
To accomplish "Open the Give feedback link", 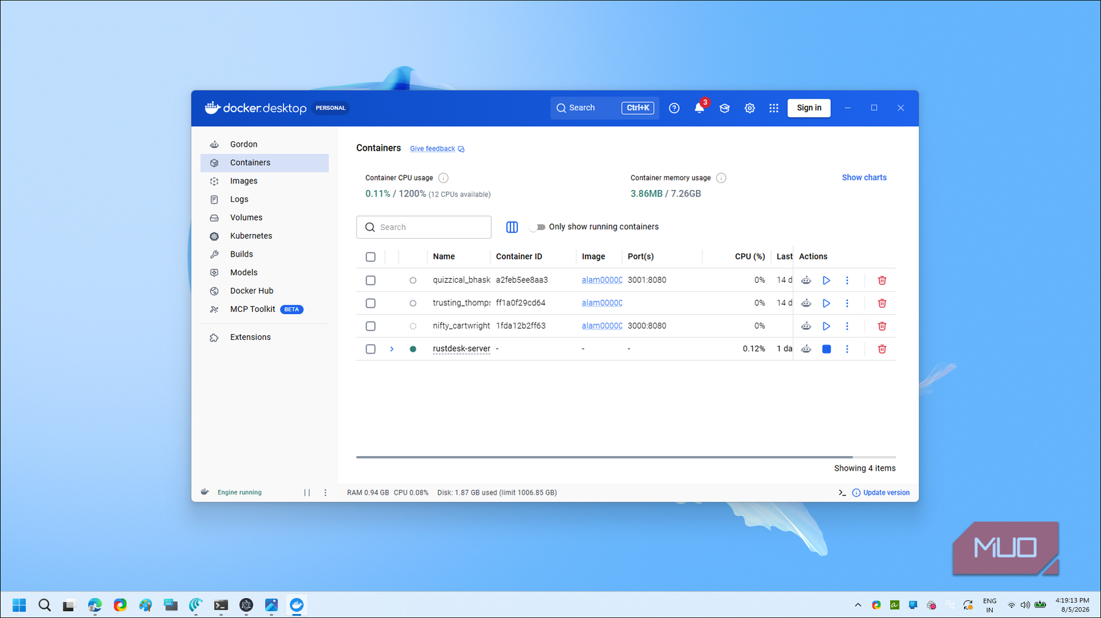I will (x=437, y=149).
